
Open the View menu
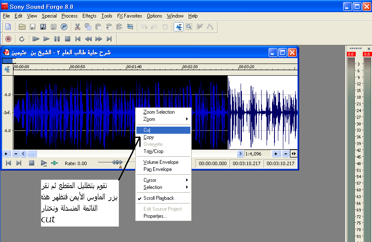pyautogui.click(x=32, y=16)
